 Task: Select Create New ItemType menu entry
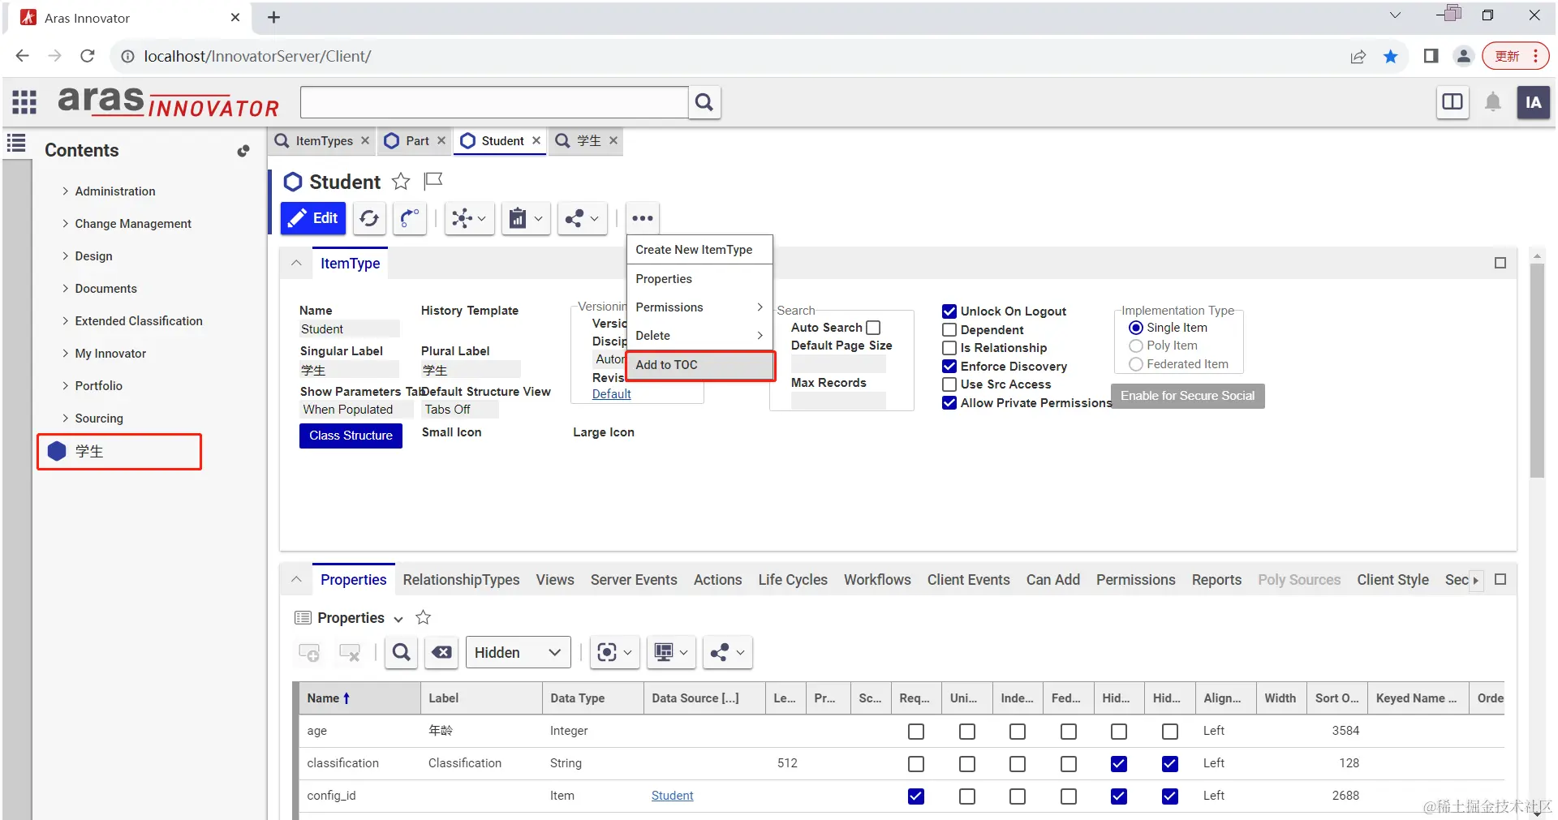[700, 250]
